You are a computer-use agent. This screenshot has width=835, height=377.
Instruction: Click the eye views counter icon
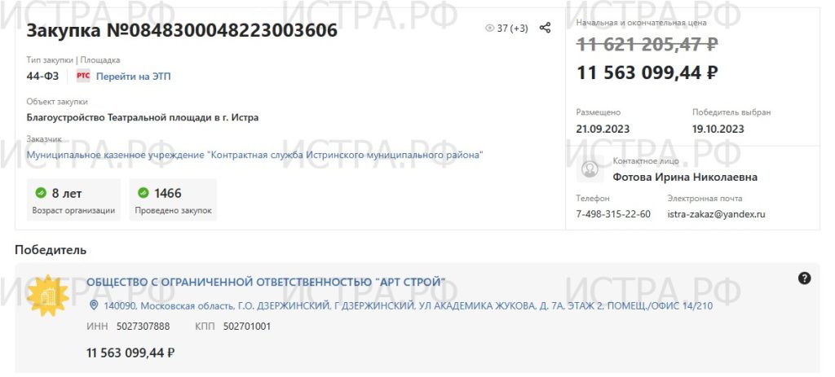pos(489,28)
